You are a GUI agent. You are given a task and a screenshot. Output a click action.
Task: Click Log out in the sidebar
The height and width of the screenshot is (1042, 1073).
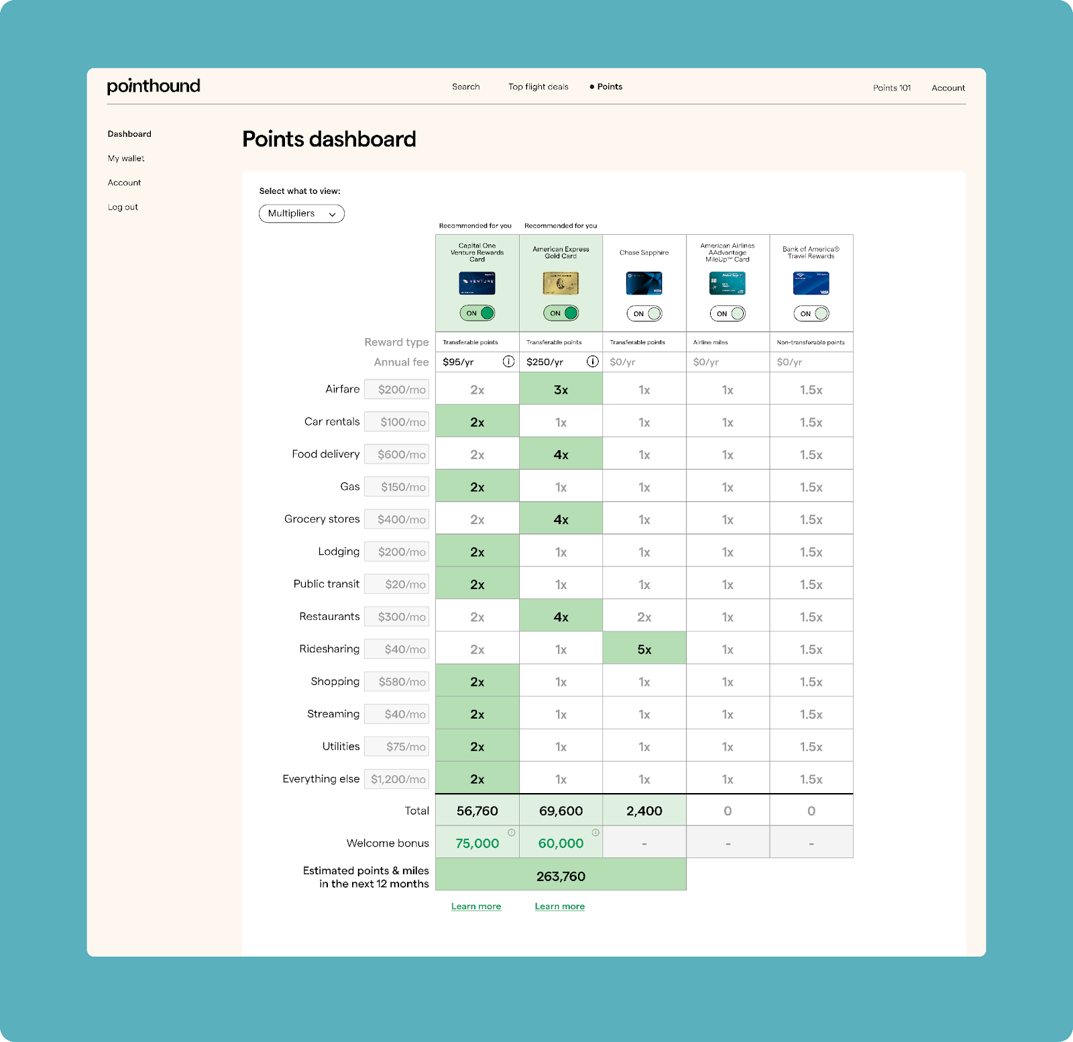pyautogui.click(x=123, y=207)
